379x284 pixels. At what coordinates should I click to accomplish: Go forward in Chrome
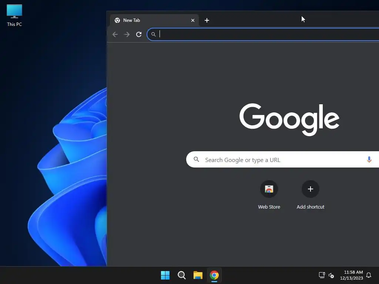point(127,34)
